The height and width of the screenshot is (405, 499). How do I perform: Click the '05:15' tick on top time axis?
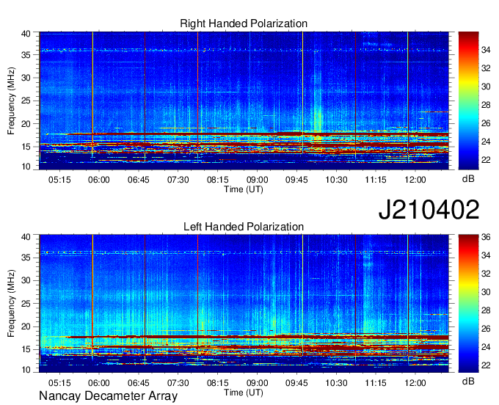point(59,180)
